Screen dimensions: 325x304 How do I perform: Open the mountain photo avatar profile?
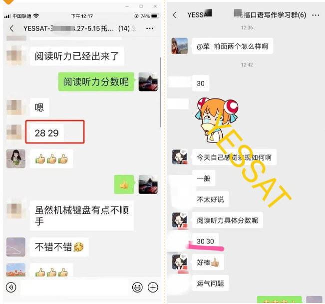coord(180,46)
